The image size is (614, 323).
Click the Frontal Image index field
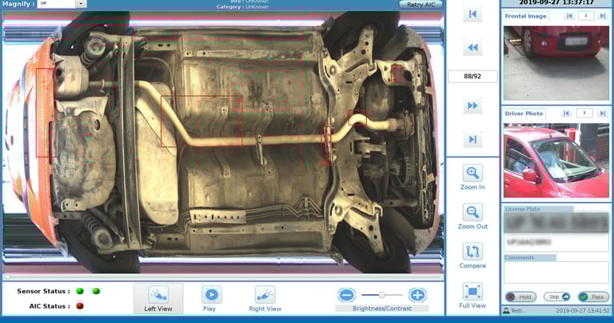(x=586, y=16)
